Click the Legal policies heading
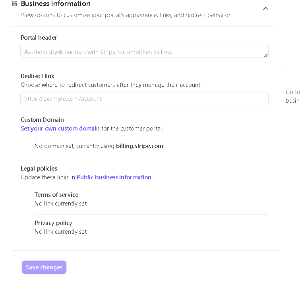Image resolution: width=300 pixels, height=292 pixels. coord(39,169)
